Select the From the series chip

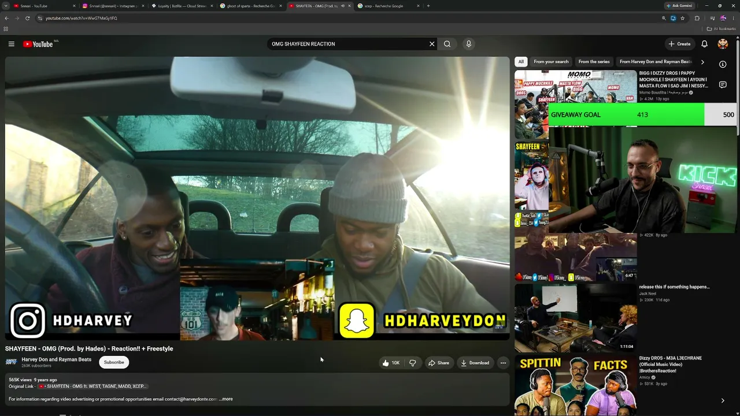594,62
